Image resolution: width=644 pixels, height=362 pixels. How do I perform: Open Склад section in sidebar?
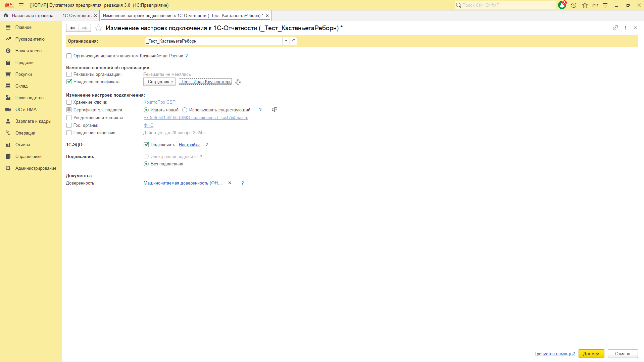(x=31, y=86)
